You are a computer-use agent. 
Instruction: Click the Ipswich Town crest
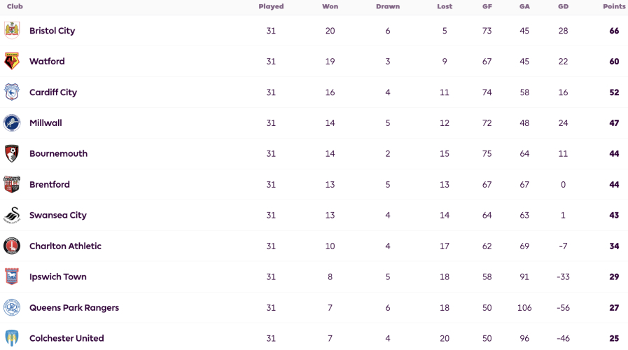click(x=12, y=276)
